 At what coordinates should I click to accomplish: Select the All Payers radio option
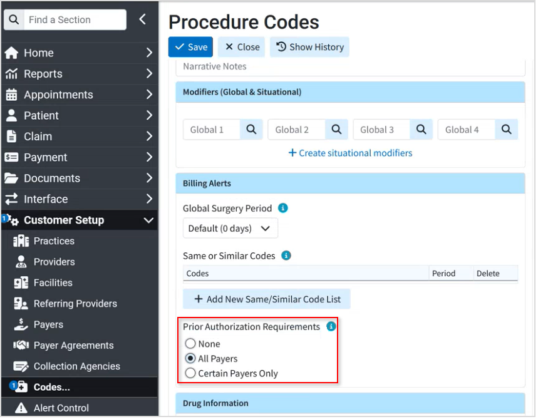pyautogui.click(x=191, y=360)
